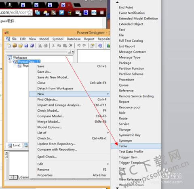The height and width of the screenshot is (189, 194).
Task: Click the Undo arrow in toolbar
Action: pos(79,46)
